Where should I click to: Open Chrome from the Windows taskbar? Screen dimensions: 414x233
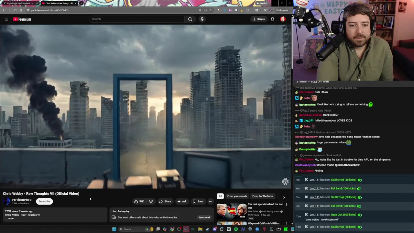[172, 229]
